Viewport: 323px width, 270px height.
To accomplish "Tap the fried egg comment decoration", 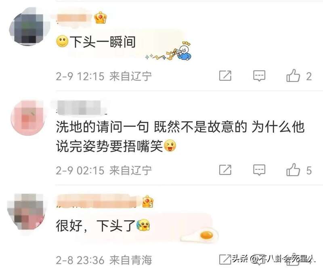I will [x=200, y=235].
